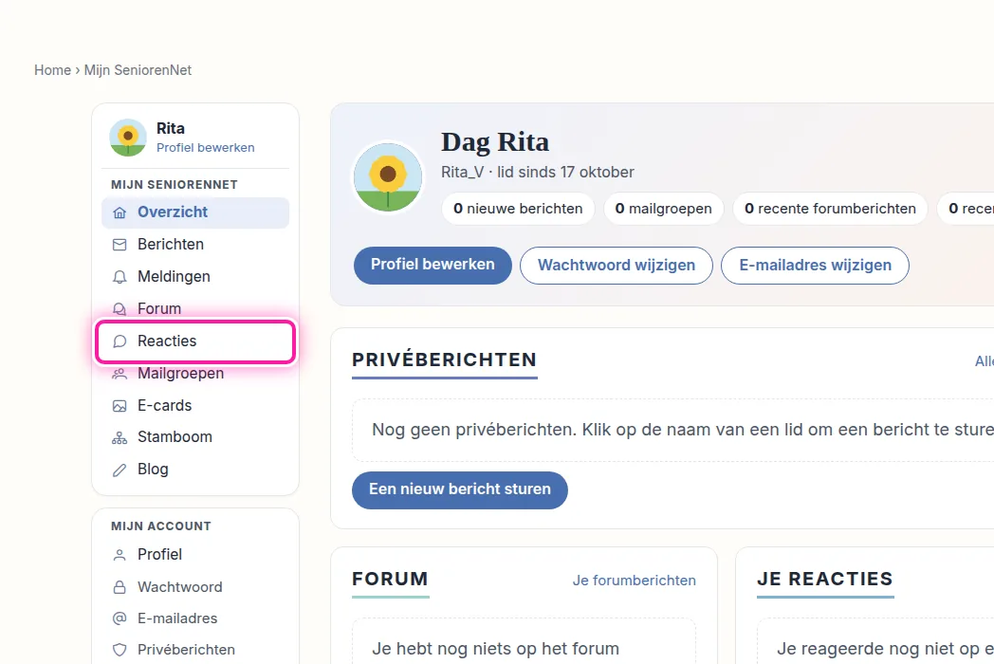Click the E-mailadres wijzigen button
This screenshot has width=994, height=664.
(816, 265)
